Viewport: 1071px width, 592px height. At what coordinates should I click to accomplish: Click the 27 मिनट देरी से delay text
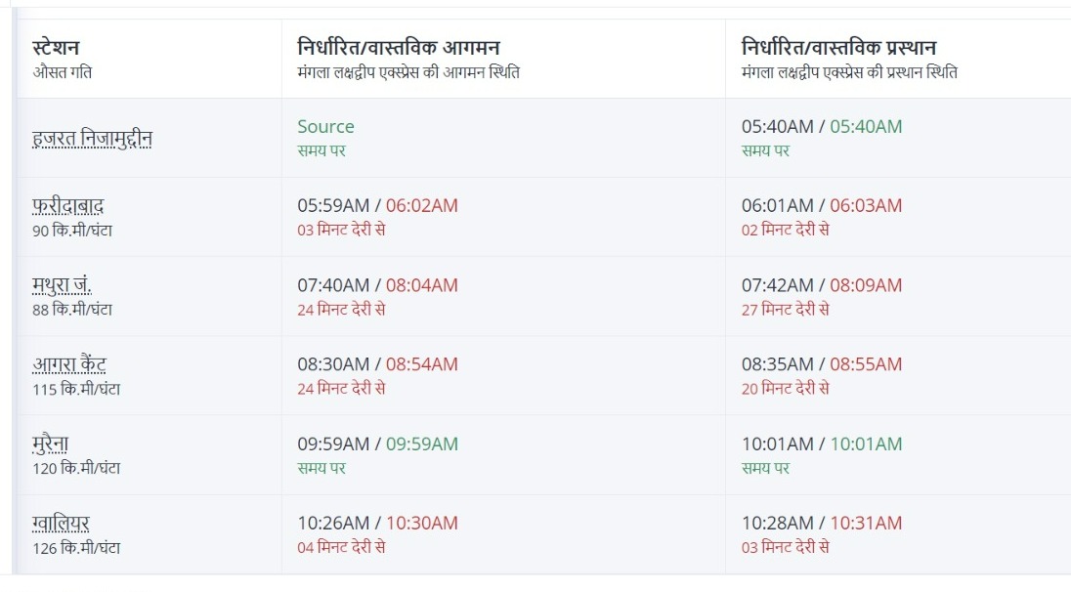pyautogui.click(x=786, y=310)
